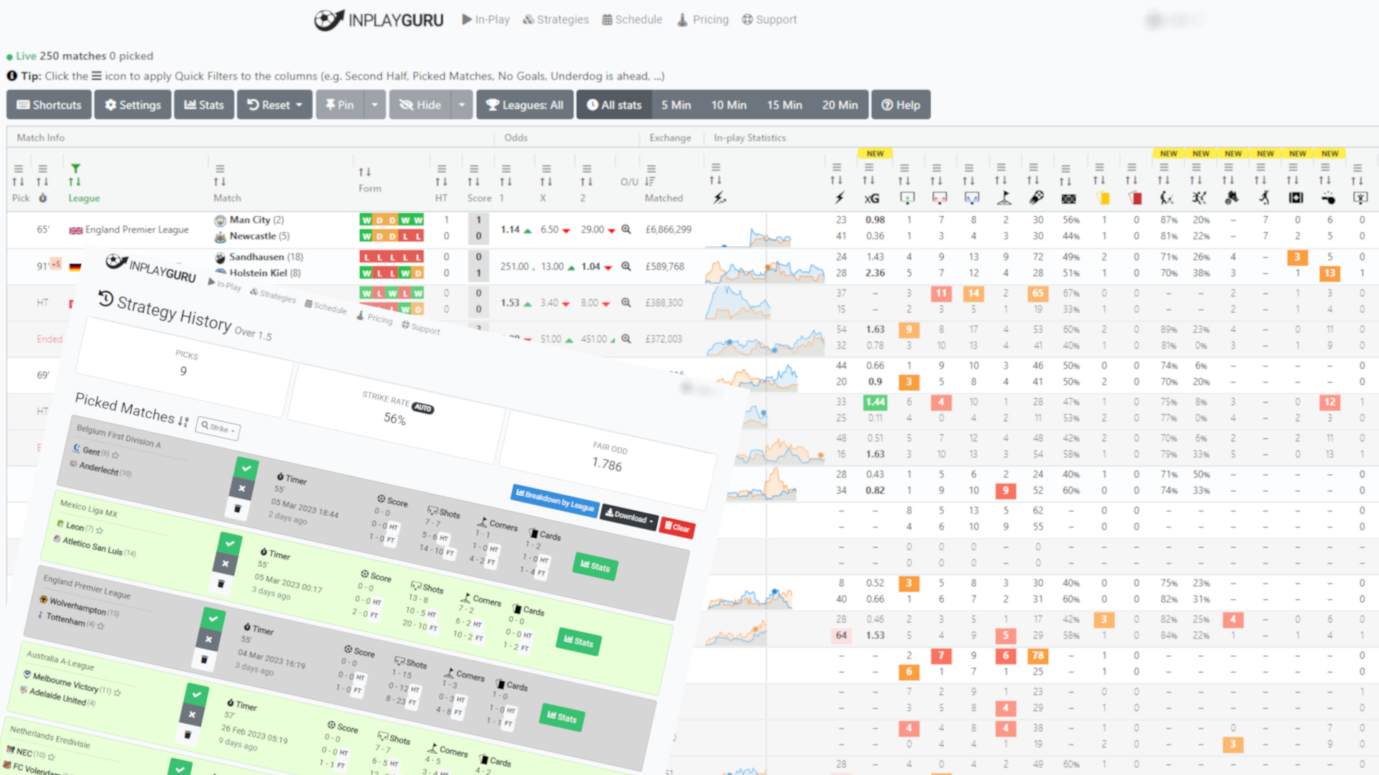The height and width of the screenshot is (775, 1379).
Task: Open Quick Filters menu for xG column
Action: click(x=869, y=167)
